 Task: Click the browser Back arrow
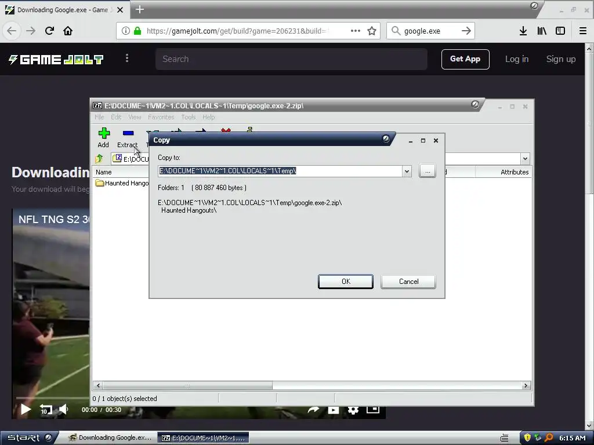12,31
